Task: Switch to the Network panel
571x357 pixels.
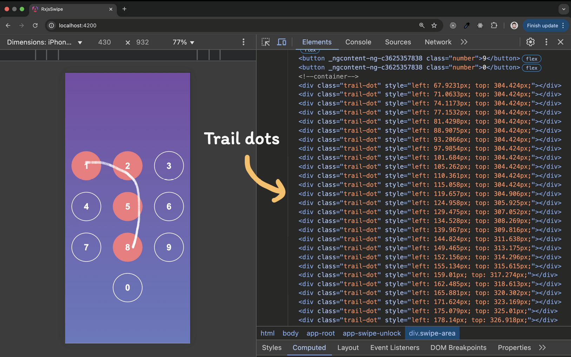Action: tap(438, 42)
